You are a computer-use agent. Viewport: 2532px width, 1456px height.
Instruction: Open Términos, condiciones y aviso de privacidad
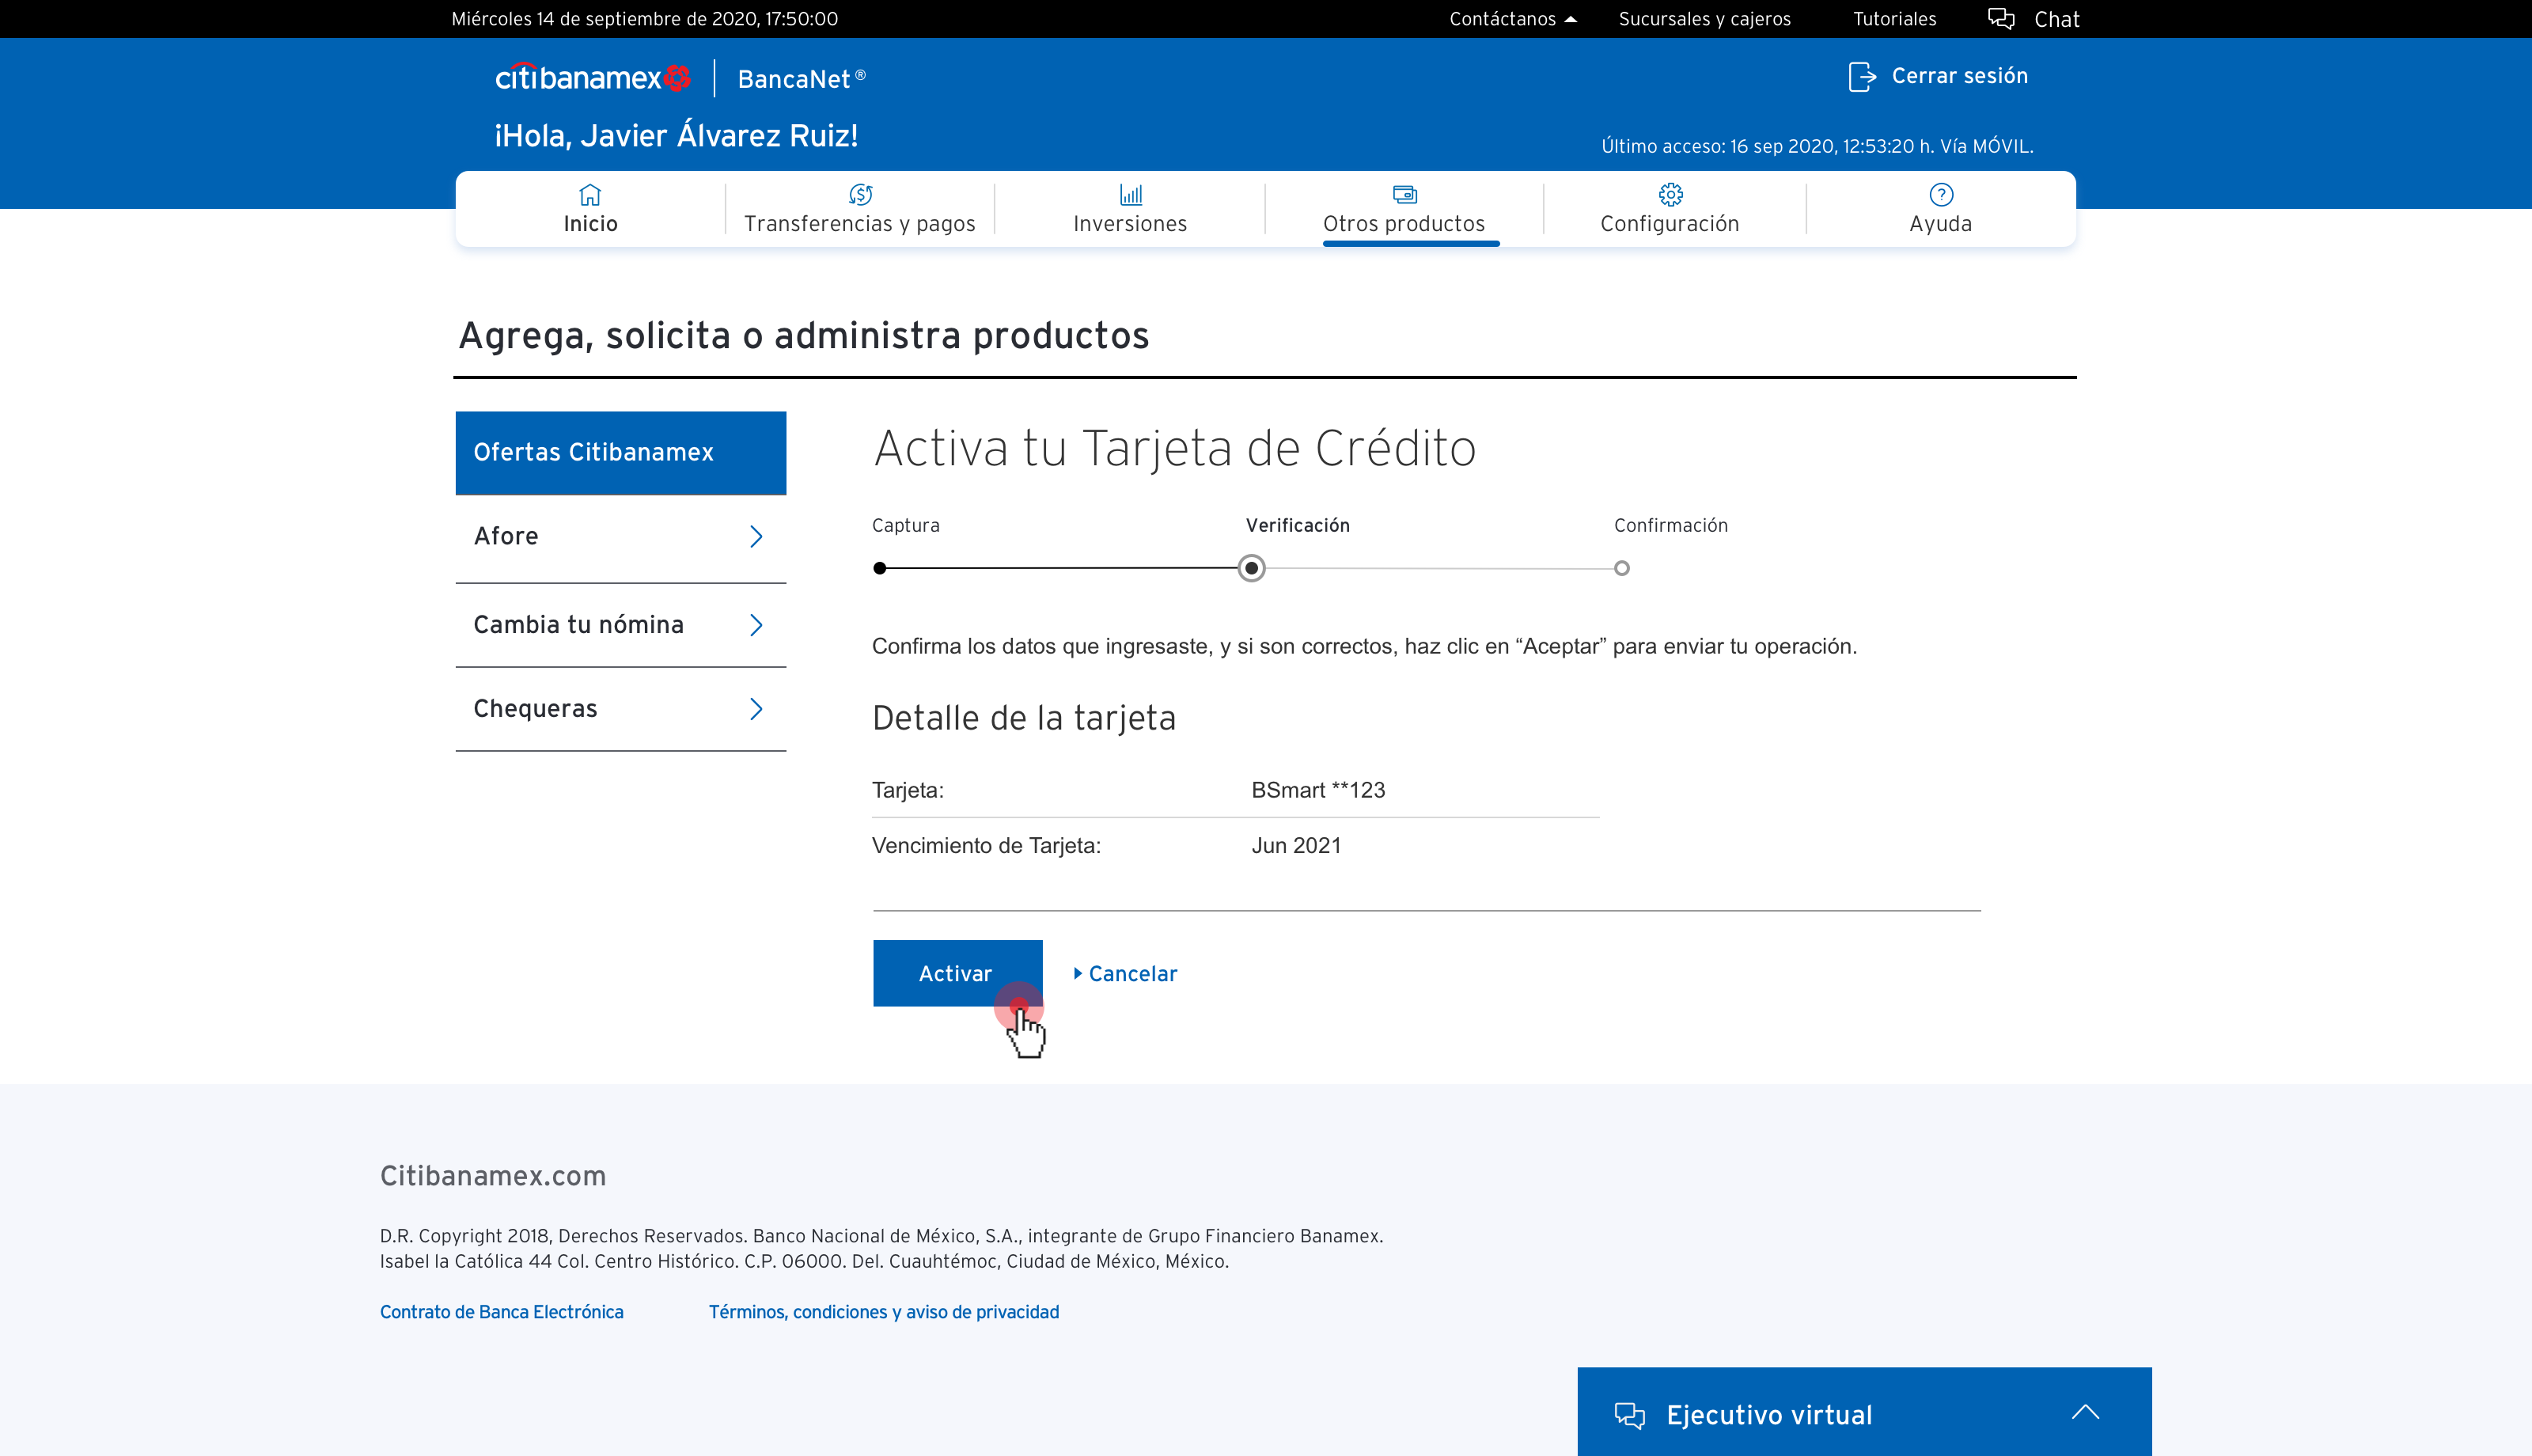click(x=884, y=1312)
